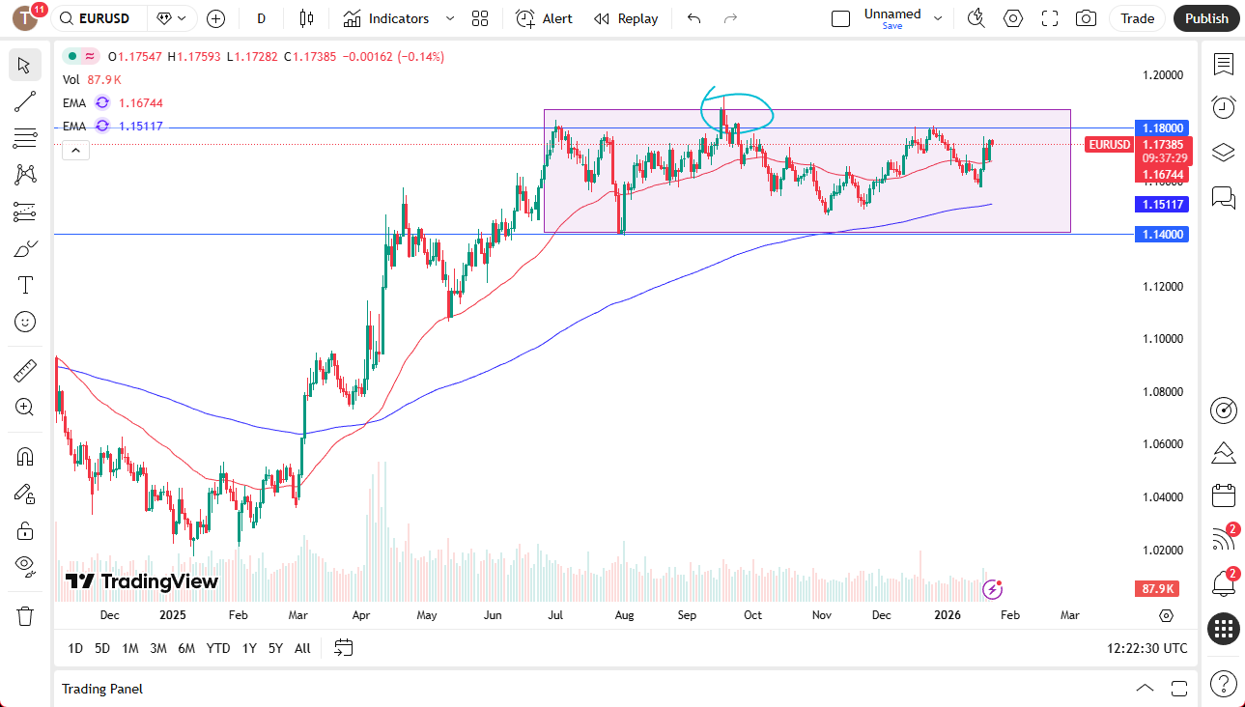Toggle lock all drawings
The image size is (1245, 707).
coord(25,529)
